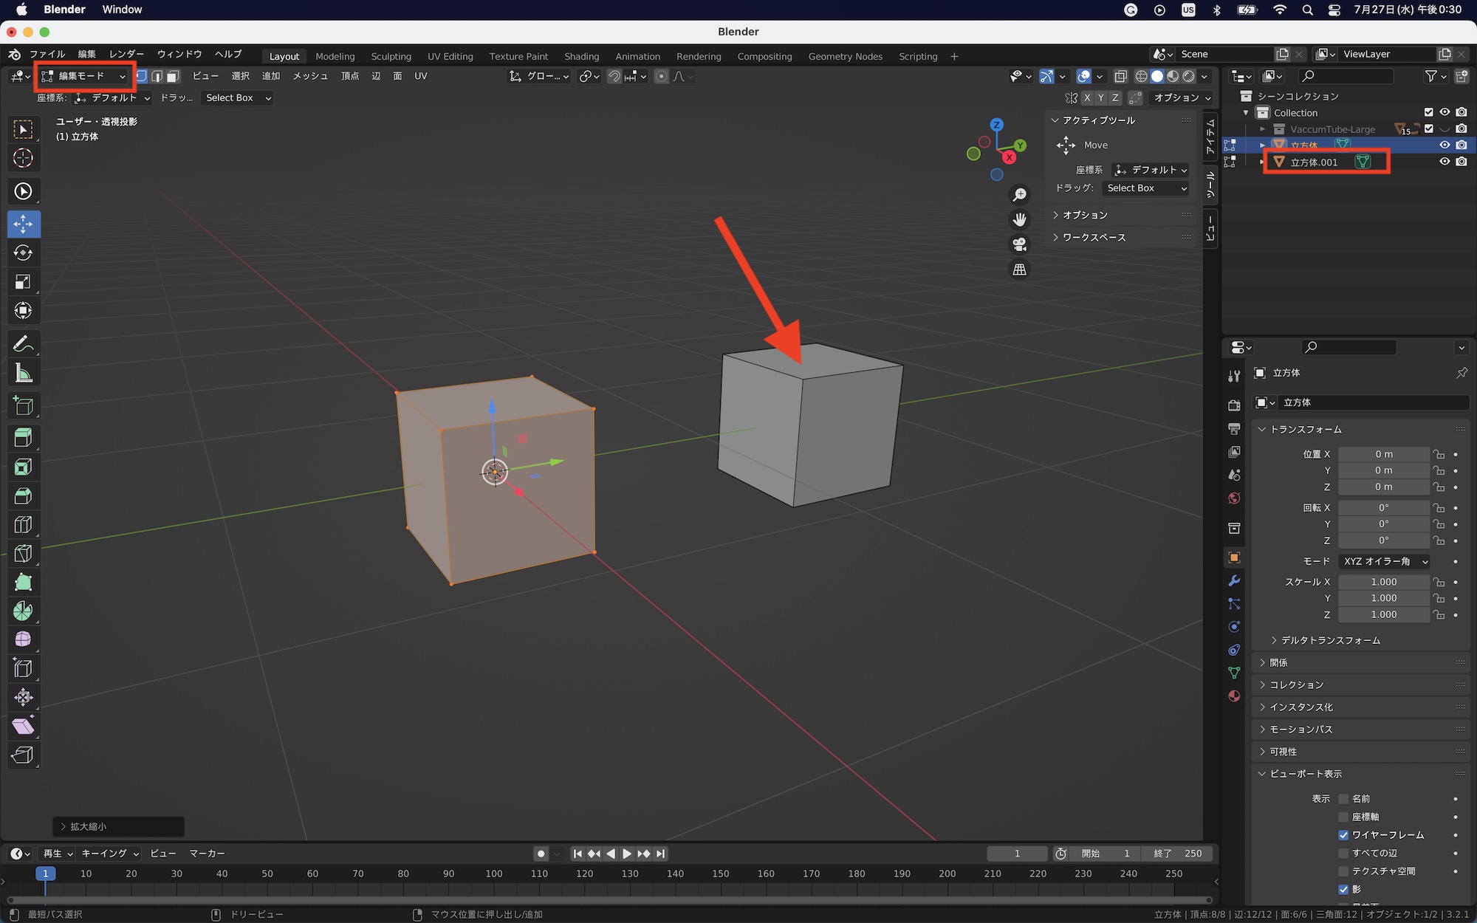Open the Modifier properties wrench tab
Image resolution: width=1477 pixels, height=923 pixels.
(1234, 581)
